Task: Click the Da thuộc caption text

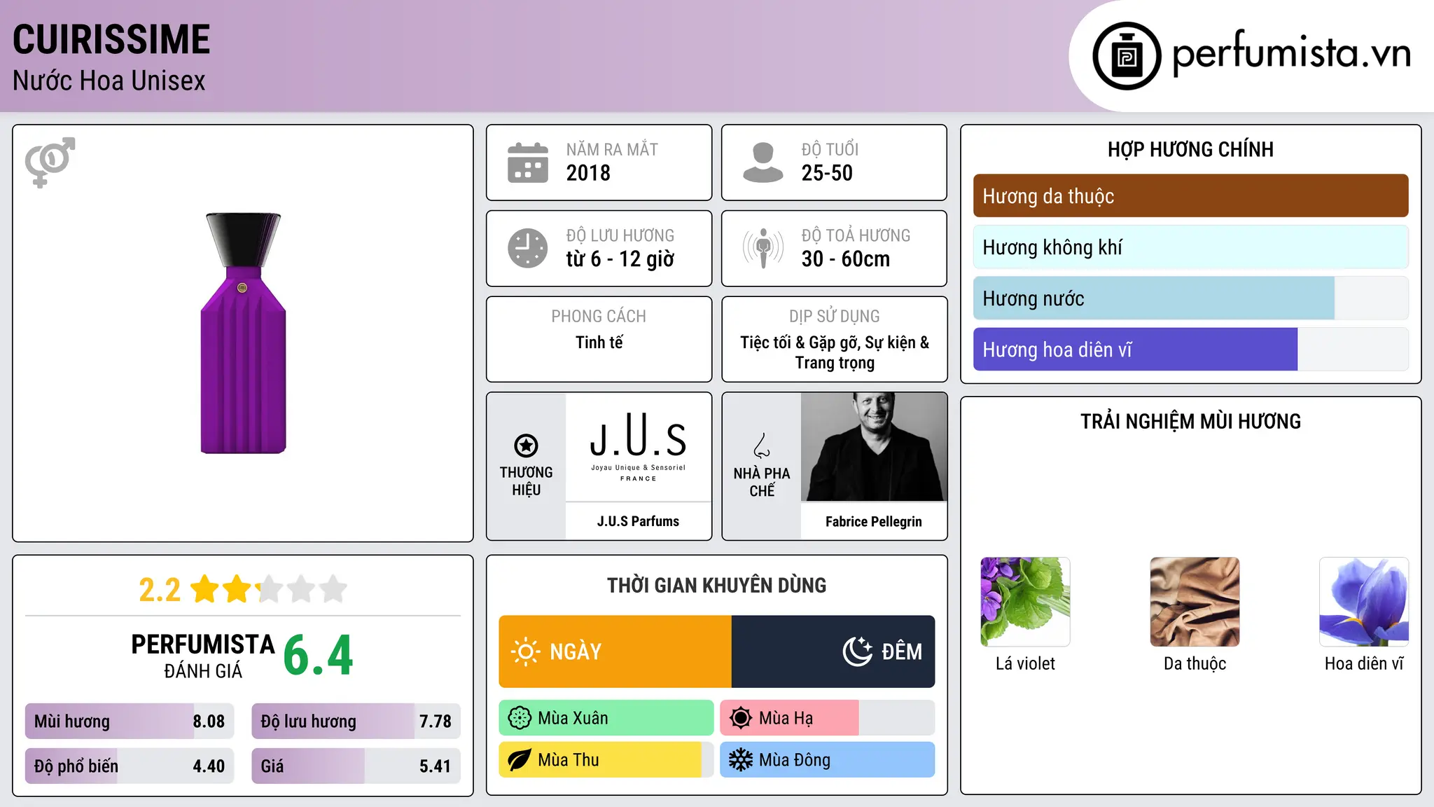Action: coord(1195,663)
